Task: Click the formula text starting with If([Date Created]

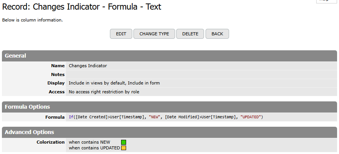Action: tap(166, 117)
